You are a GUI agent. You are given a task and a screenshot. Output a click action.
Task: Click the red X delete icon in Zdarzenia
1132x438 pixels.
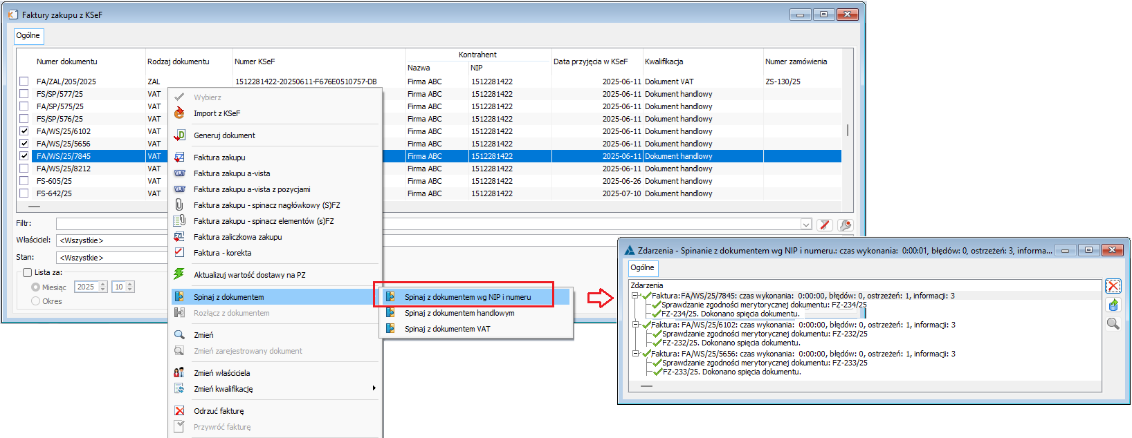click(1113, 286)
